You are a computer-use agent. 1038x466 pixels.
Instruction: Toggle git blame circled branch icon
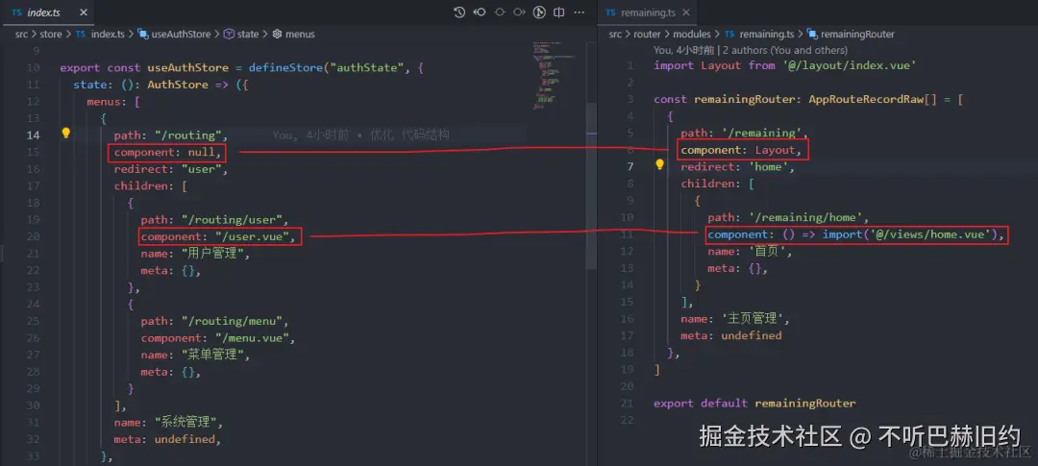click(539, 12)
